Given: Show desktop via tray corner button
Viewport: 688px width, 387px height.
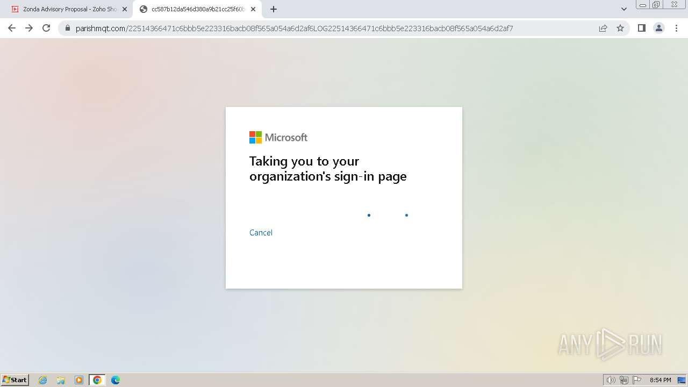Looking at the screenshot, I should (x=682, y=380).
